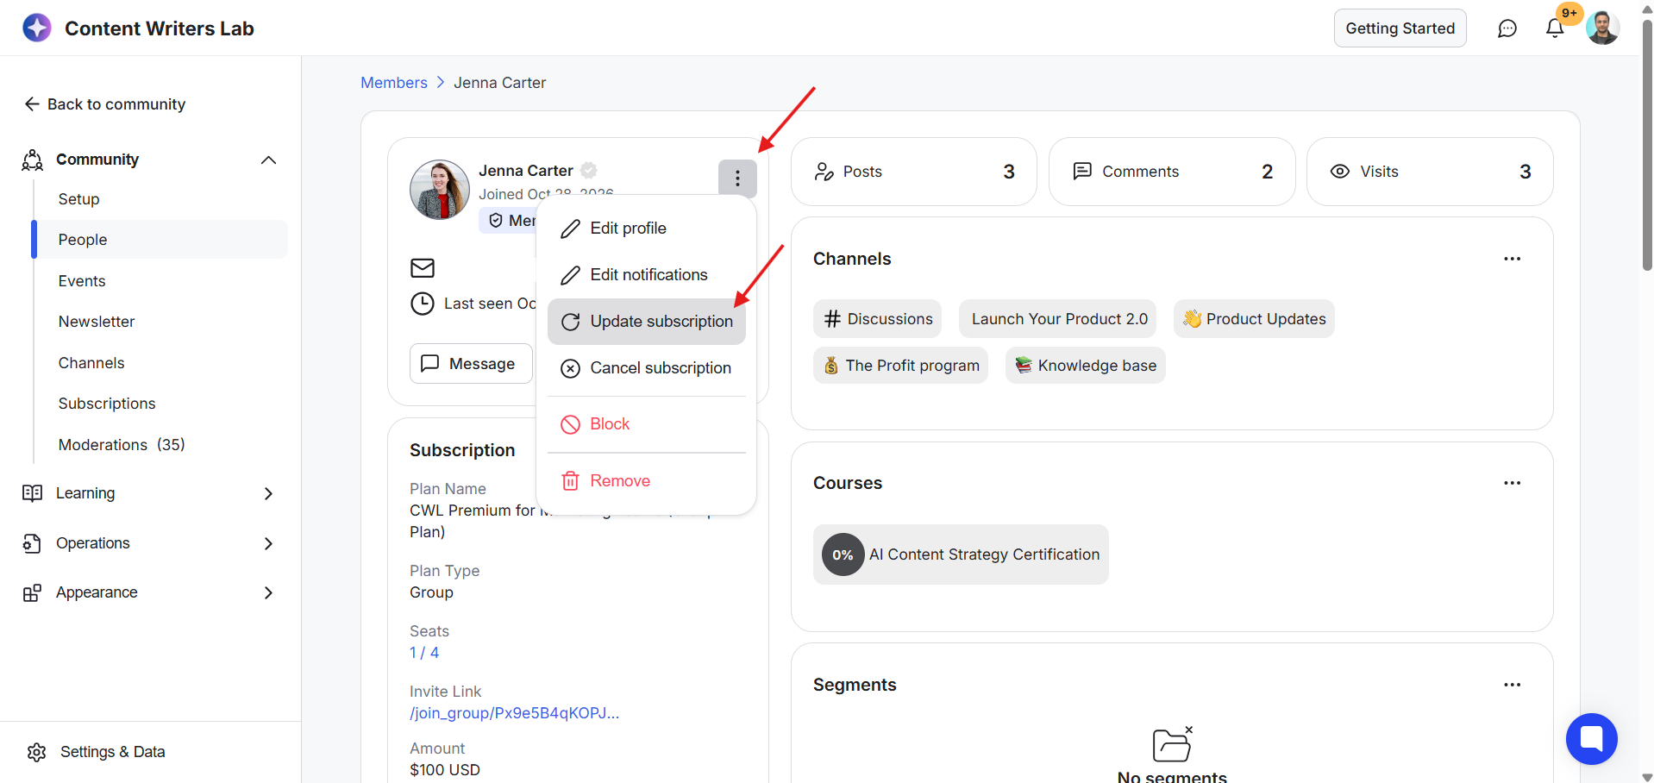Screen dimensions: 1654x783
Task: Click the Settings & Data gear item
Action: click(97, 752)
